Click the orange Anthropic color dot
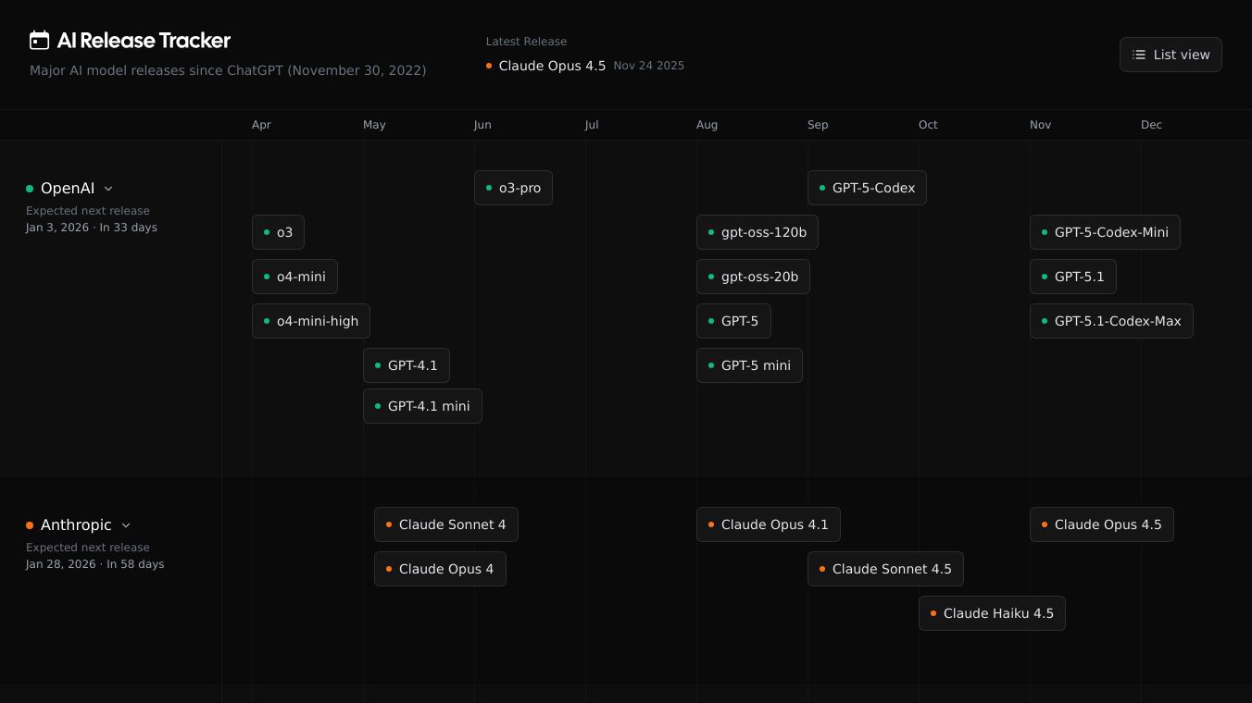The image size is (1252, 703). coord(30,525)
